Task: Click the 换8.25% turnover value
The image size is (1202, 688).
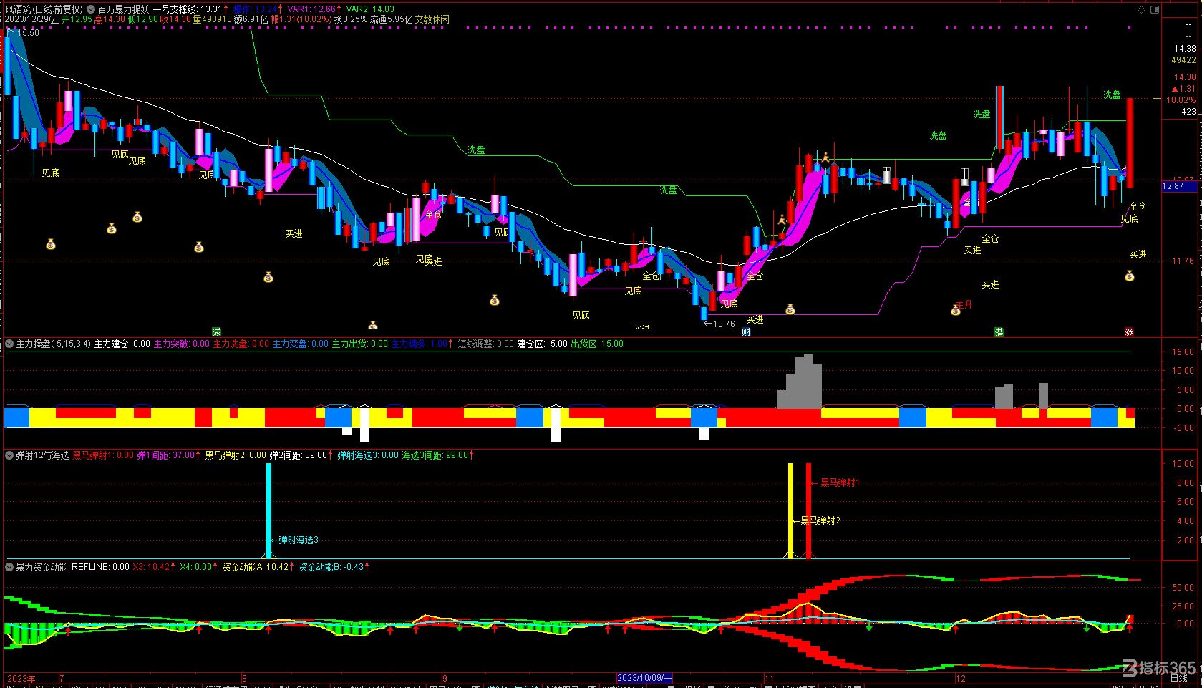Action: 351,19
